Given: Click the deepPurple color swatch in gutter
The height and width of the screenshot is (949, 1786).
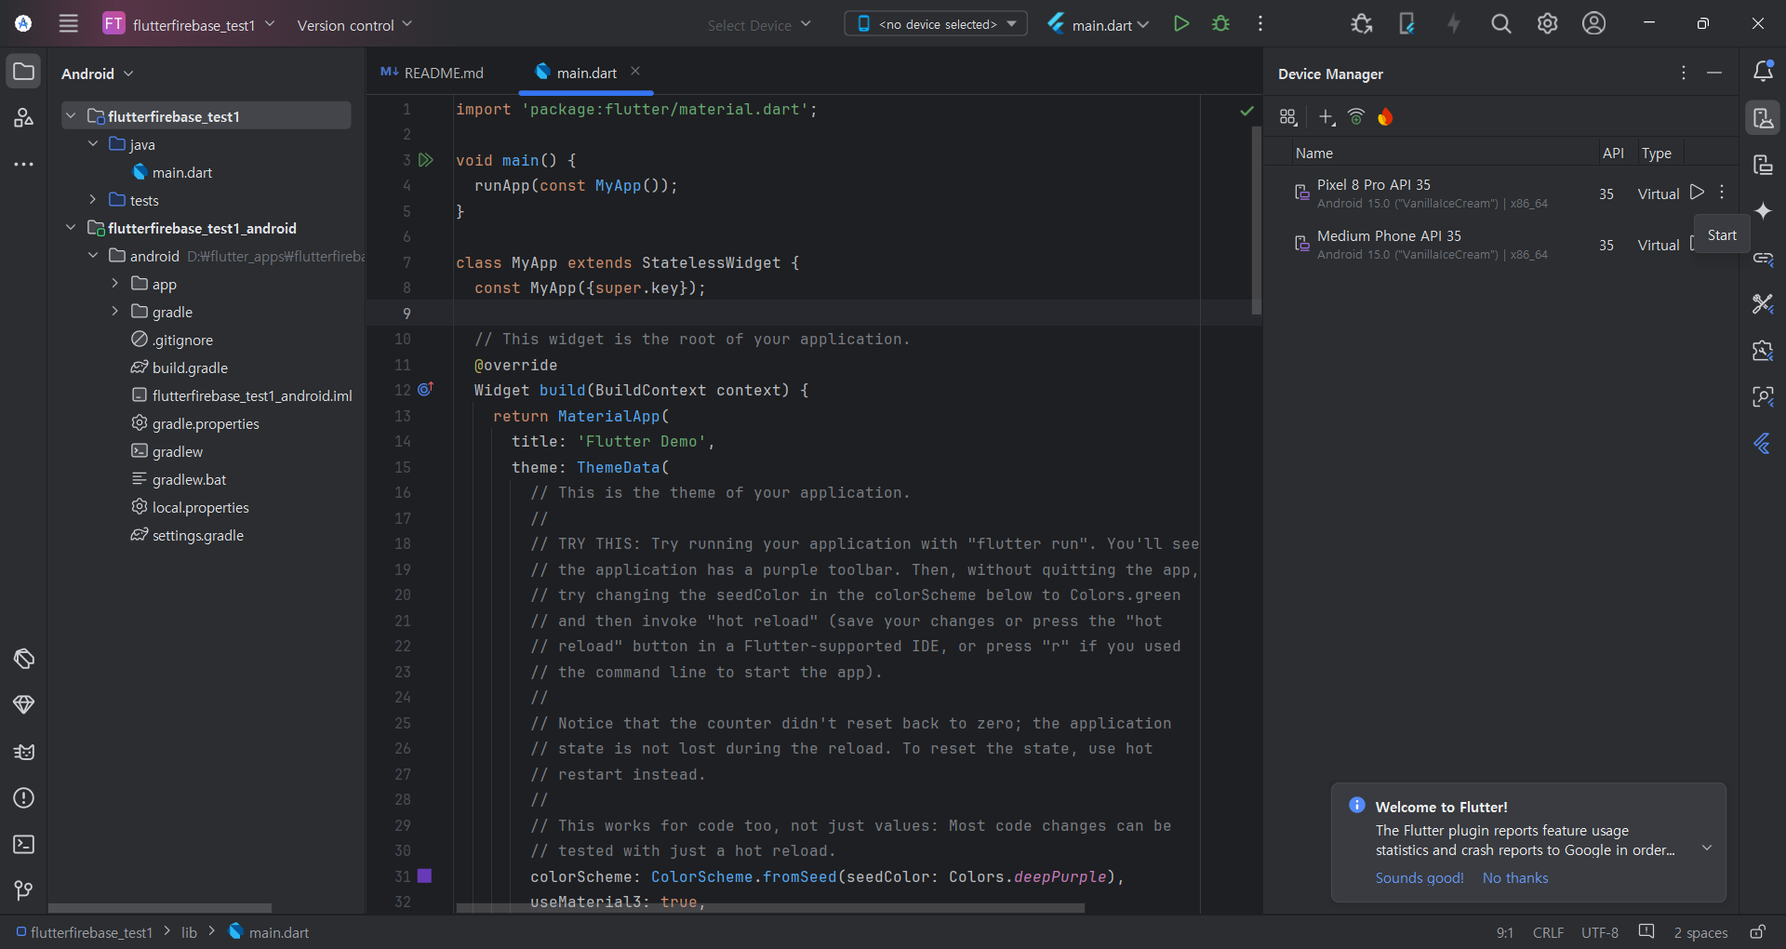Looking at the screenshot, I should tap(425, 875).
